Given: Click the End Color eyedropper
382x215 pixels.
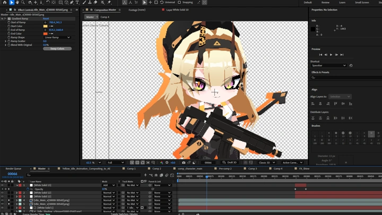Looking at the screenshot, I should click(51, 33).
